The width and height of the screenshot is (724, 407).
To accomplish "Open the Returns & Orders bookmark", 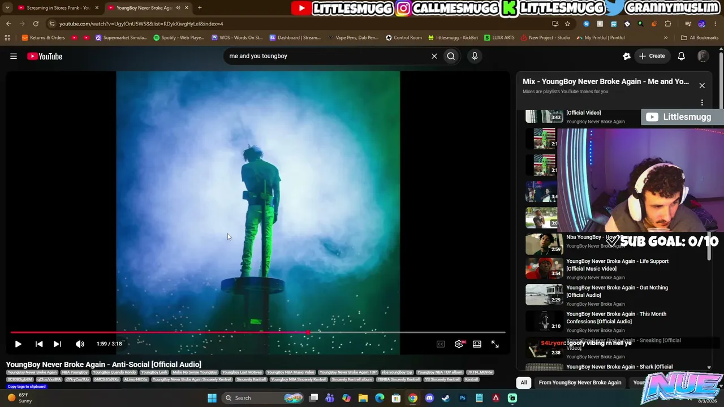I will click(44, 38).
